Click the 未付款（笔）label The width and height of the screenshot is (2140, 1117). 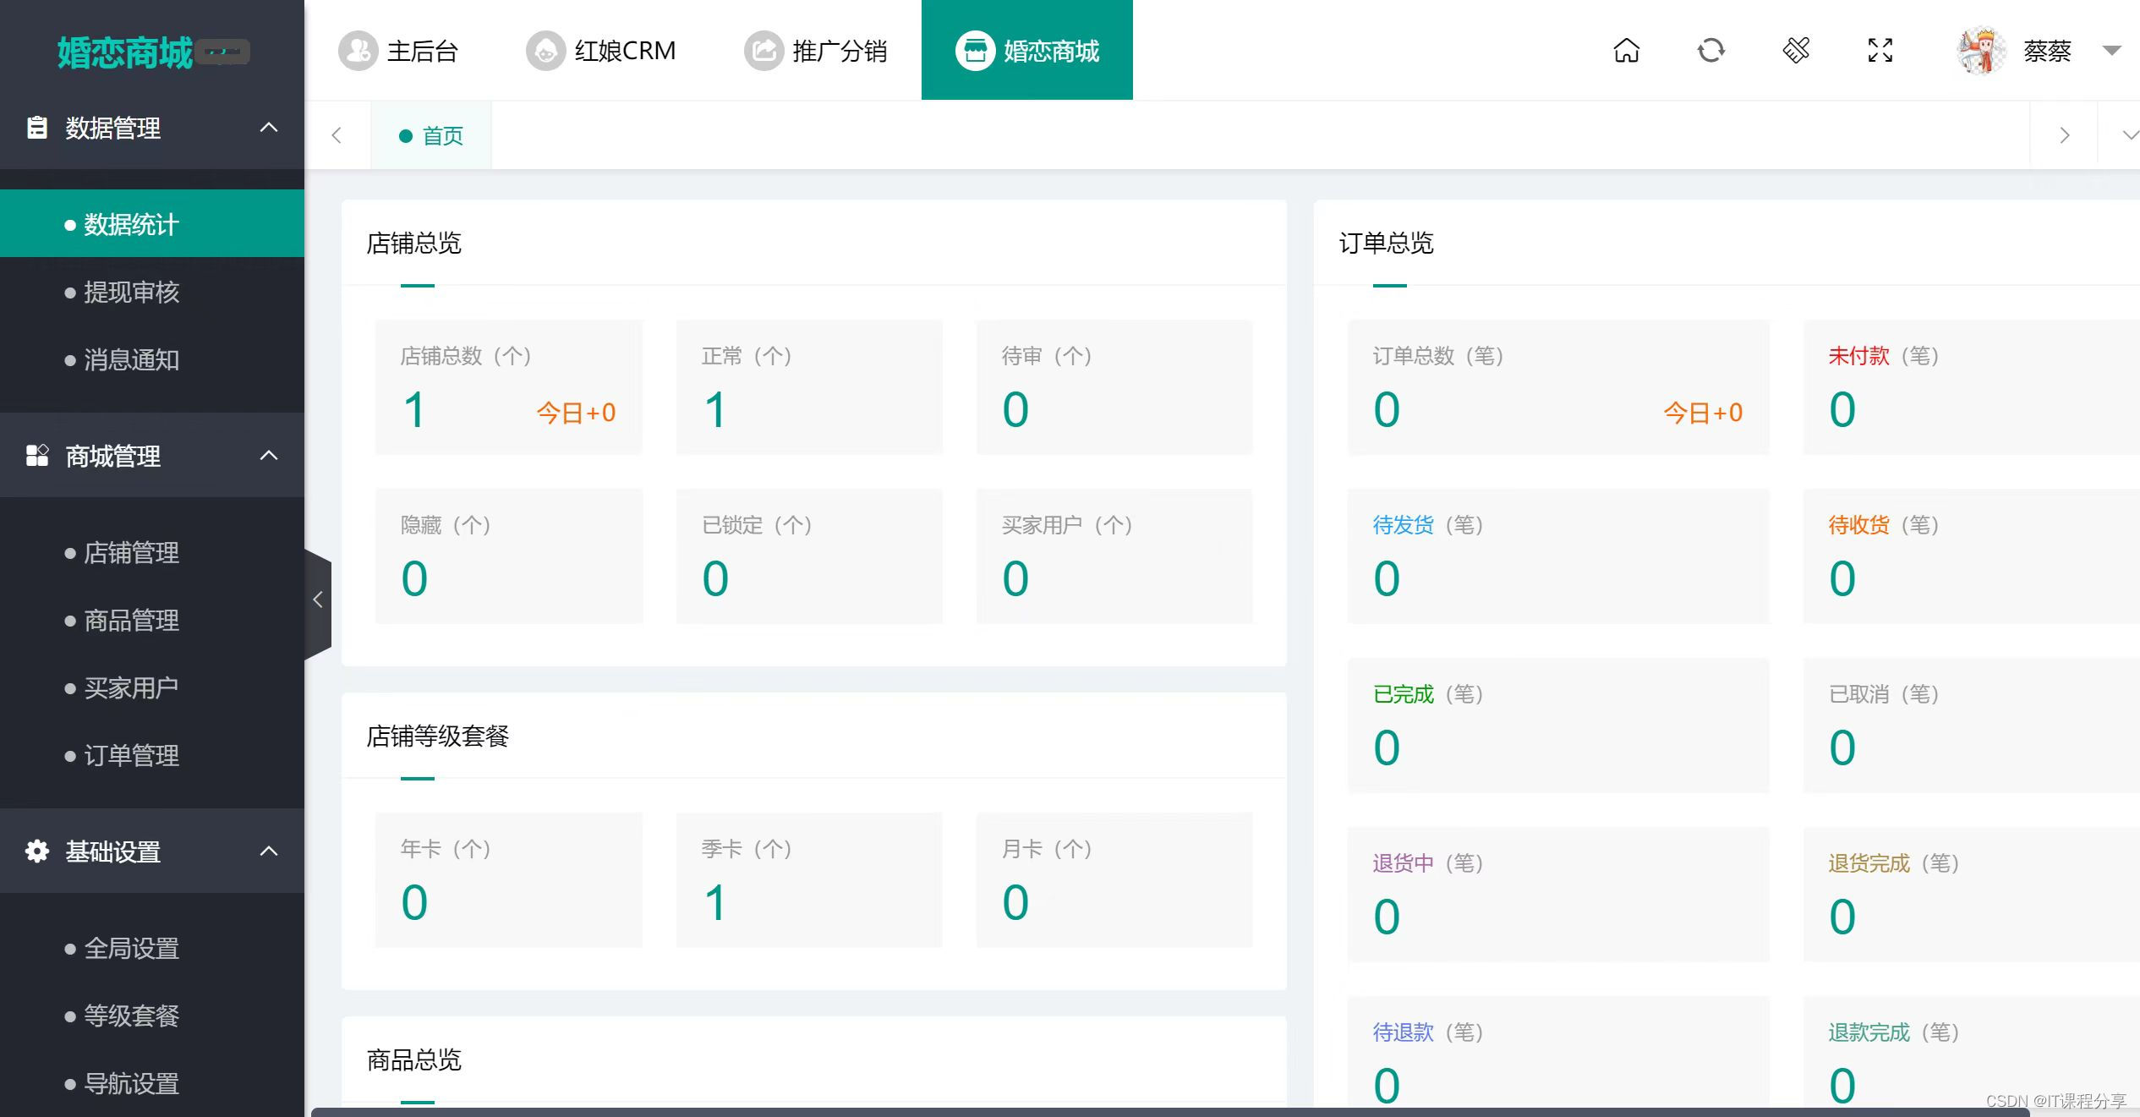1884,356
